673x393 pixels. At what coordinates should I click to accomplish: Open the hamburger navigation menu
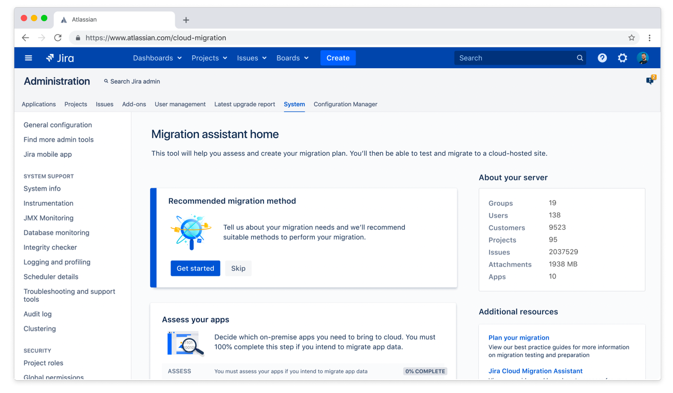[x=29, y=58]
